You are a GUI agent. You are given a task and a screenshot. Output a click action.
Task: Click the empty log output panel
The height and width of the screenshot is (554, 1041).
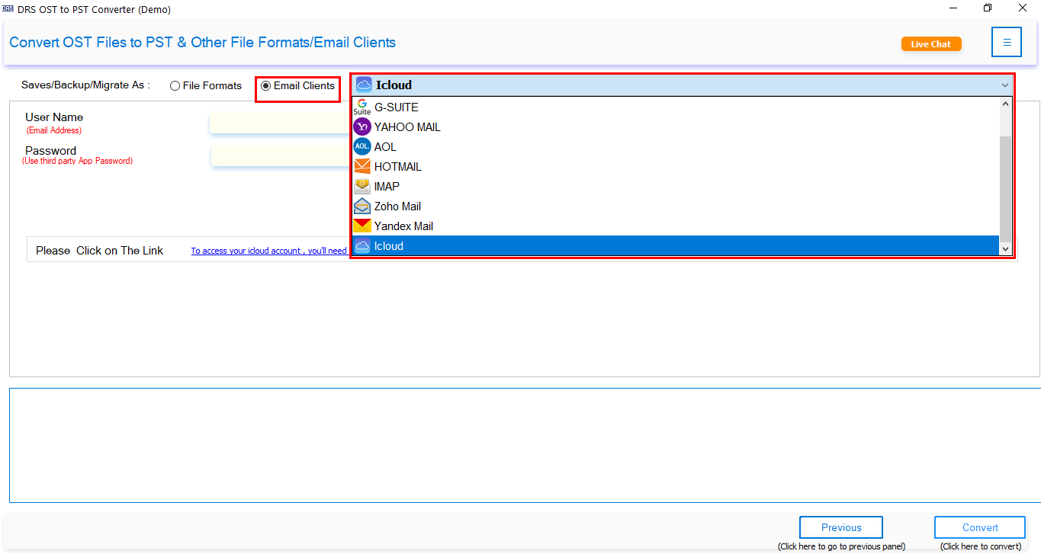525,445
